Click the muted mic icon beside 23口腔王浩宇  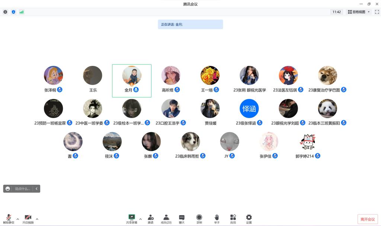click(183, 123)
